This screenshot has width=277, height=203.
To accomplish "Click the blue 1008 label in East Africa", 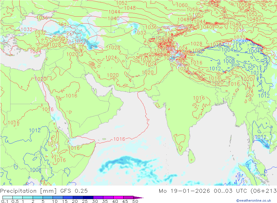I will [35, 170].
